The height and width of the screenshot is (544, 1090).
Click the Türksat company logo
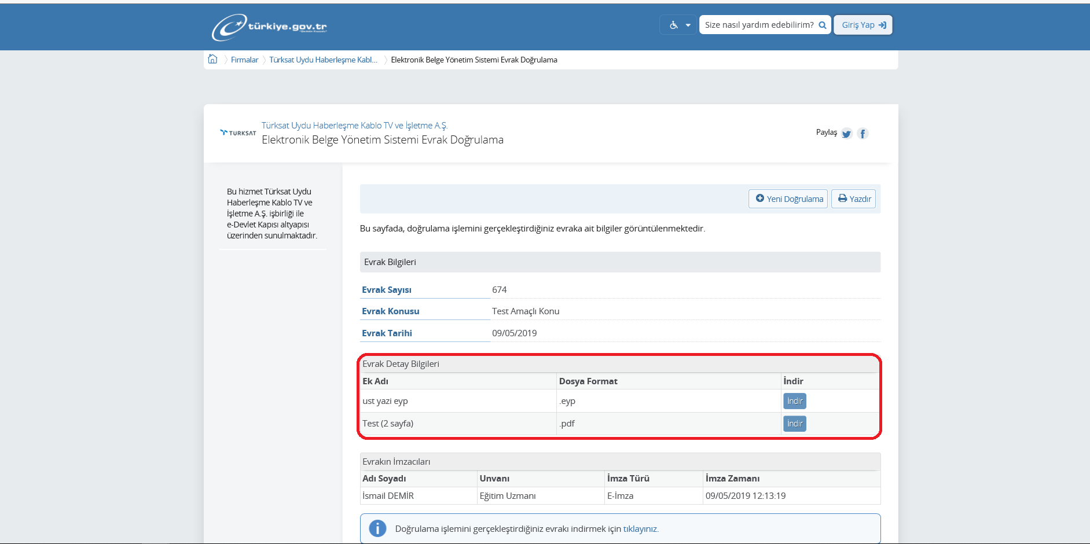click(238, 133)
